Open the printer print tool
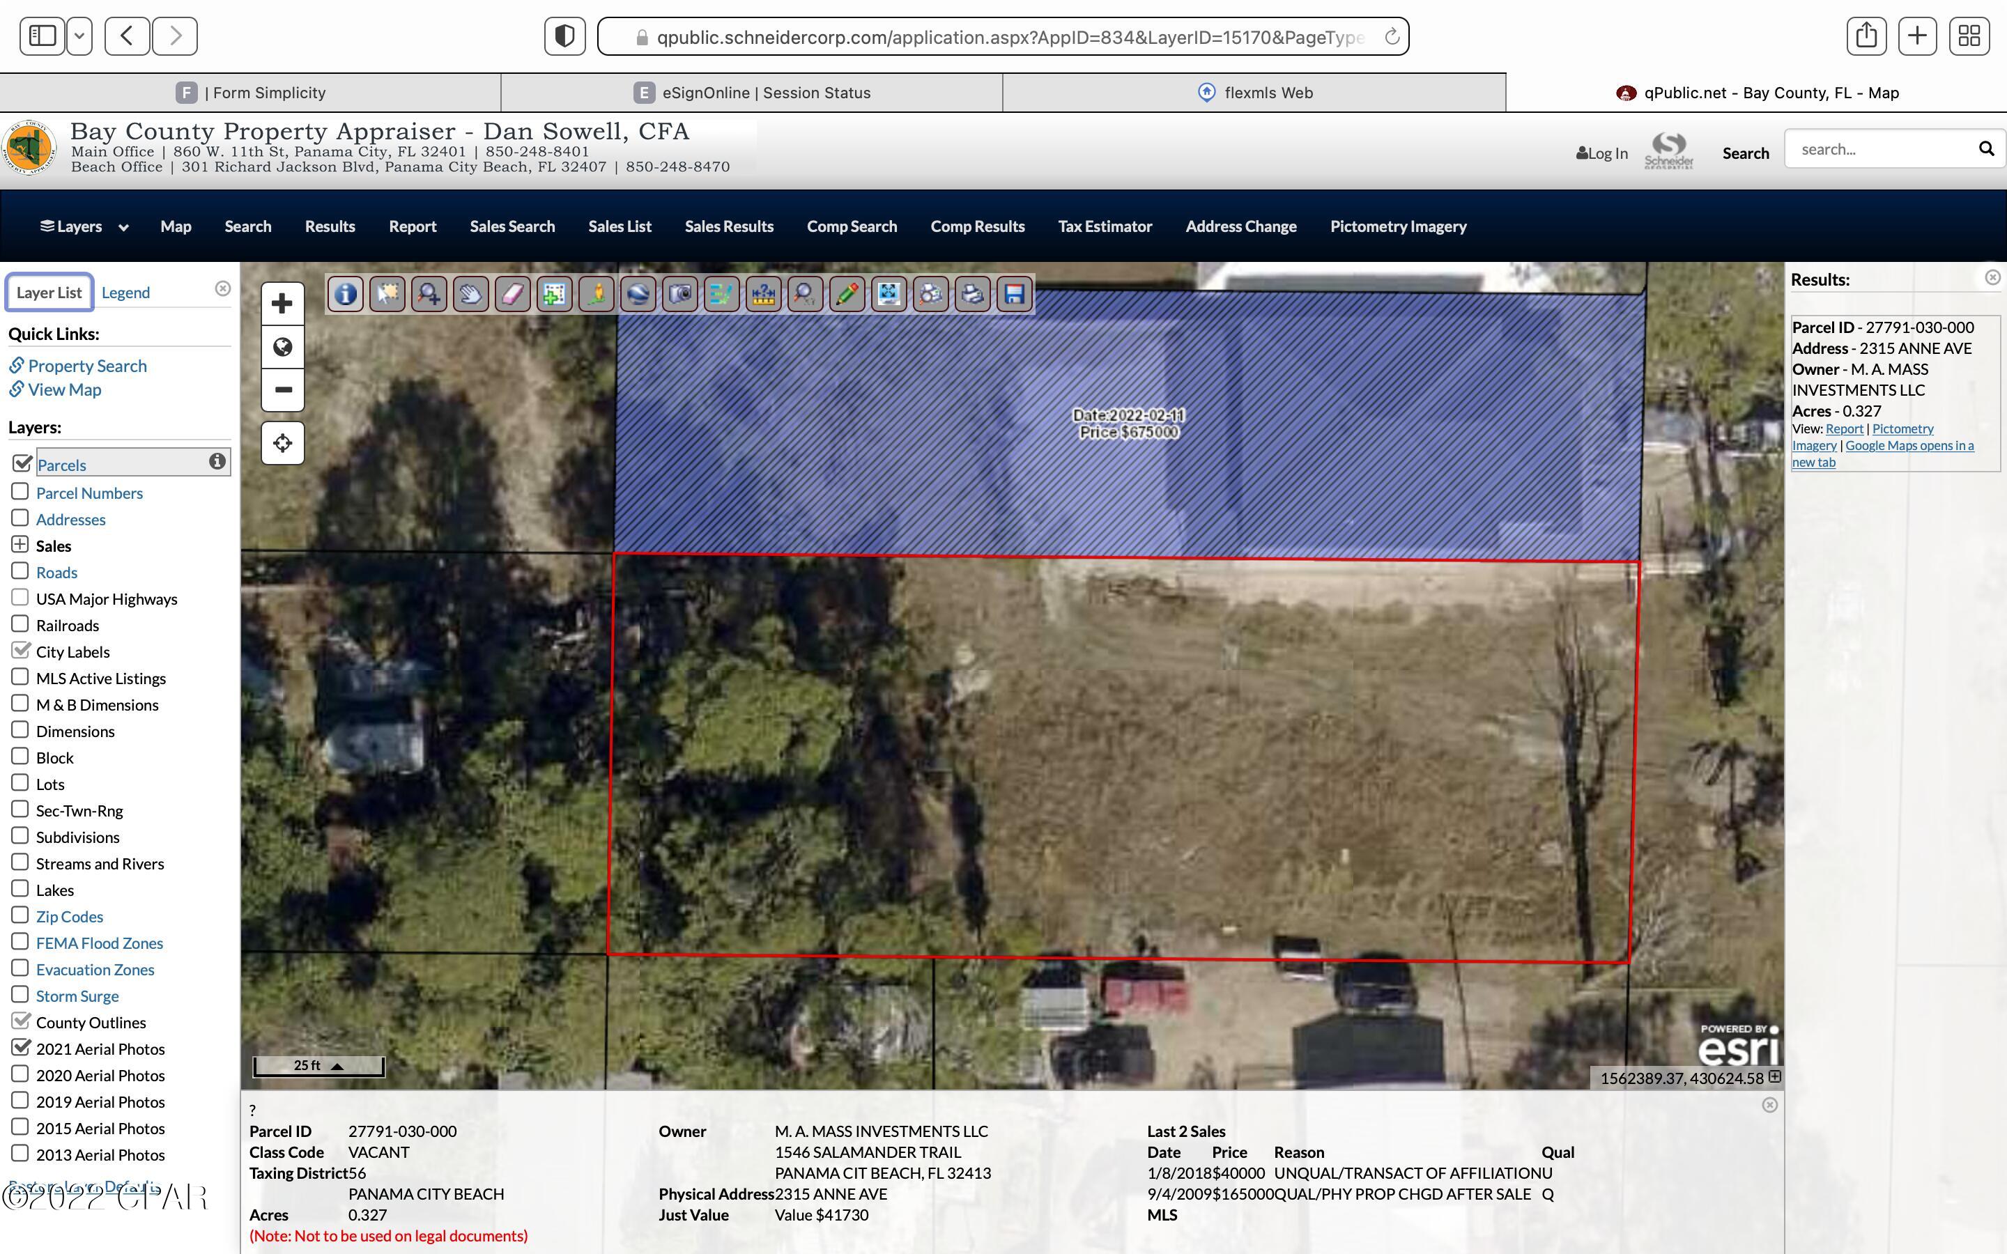Image resolution: width=2007 pixels, height=1254 pixels. [972, 295]
